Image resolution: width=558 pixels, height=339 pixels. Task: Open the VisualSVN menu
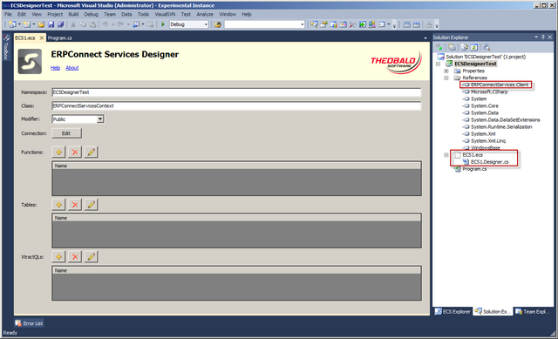point(165,14)
